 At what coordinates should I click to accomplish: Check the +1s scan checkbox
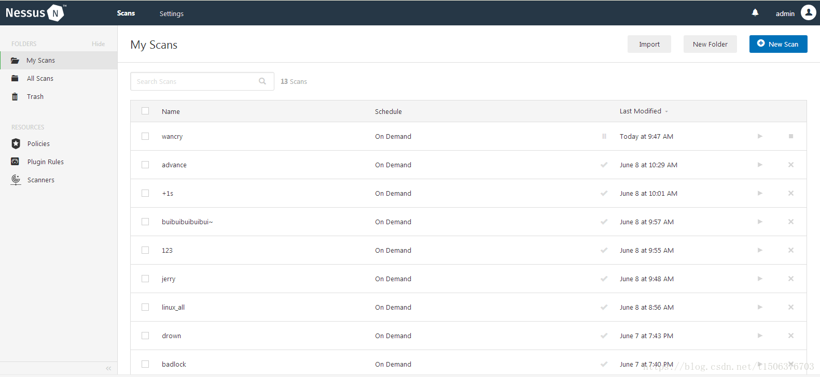point(145,193)
